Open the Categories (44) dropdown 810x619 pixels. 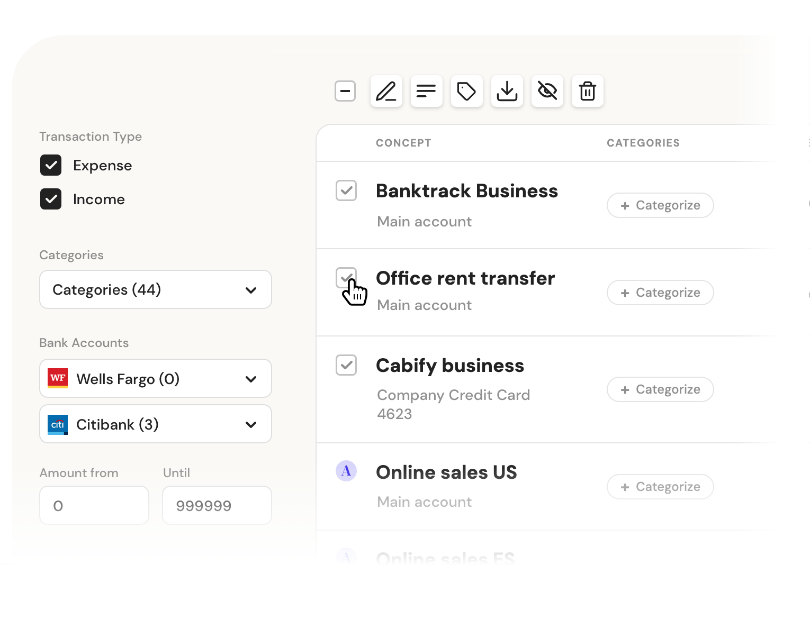(156, 289)
